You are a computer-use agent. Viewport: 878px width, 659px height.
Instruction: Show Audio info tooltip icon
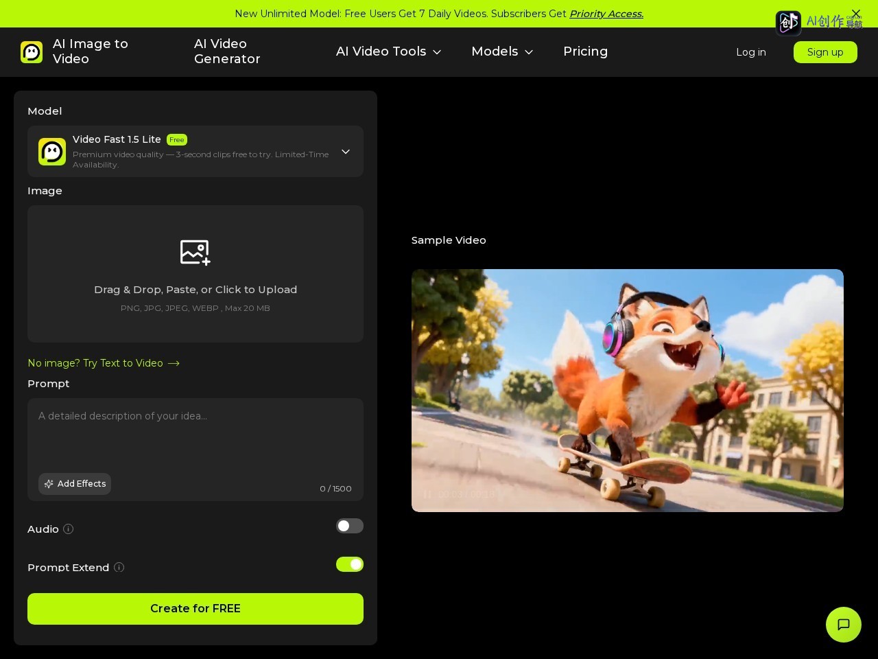(68, 529)
